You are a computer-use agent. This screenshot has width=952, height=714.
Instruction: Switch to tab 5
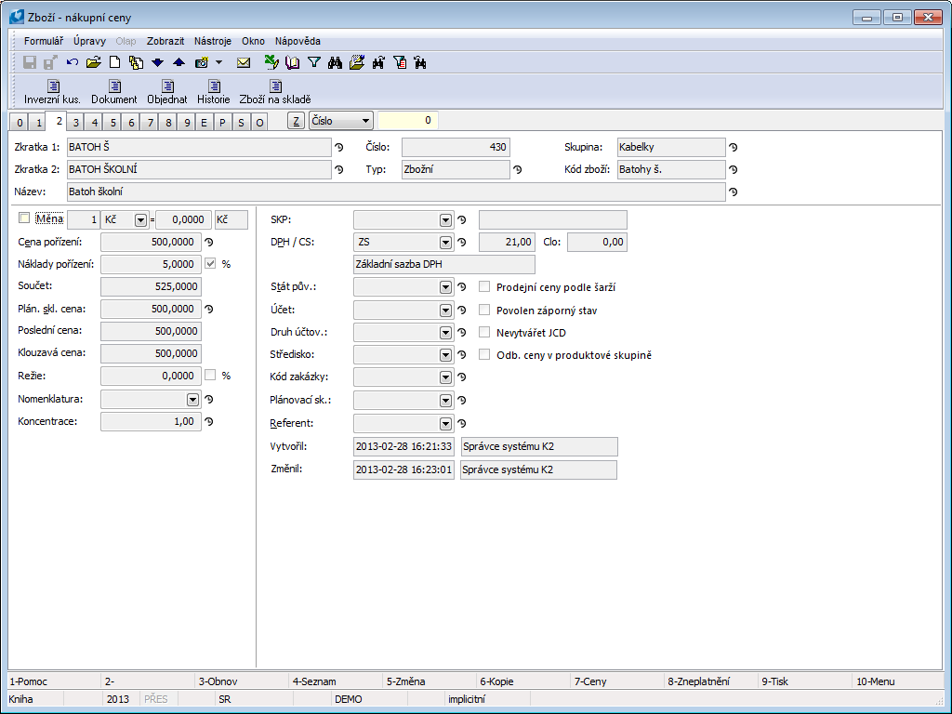[112, 122]
